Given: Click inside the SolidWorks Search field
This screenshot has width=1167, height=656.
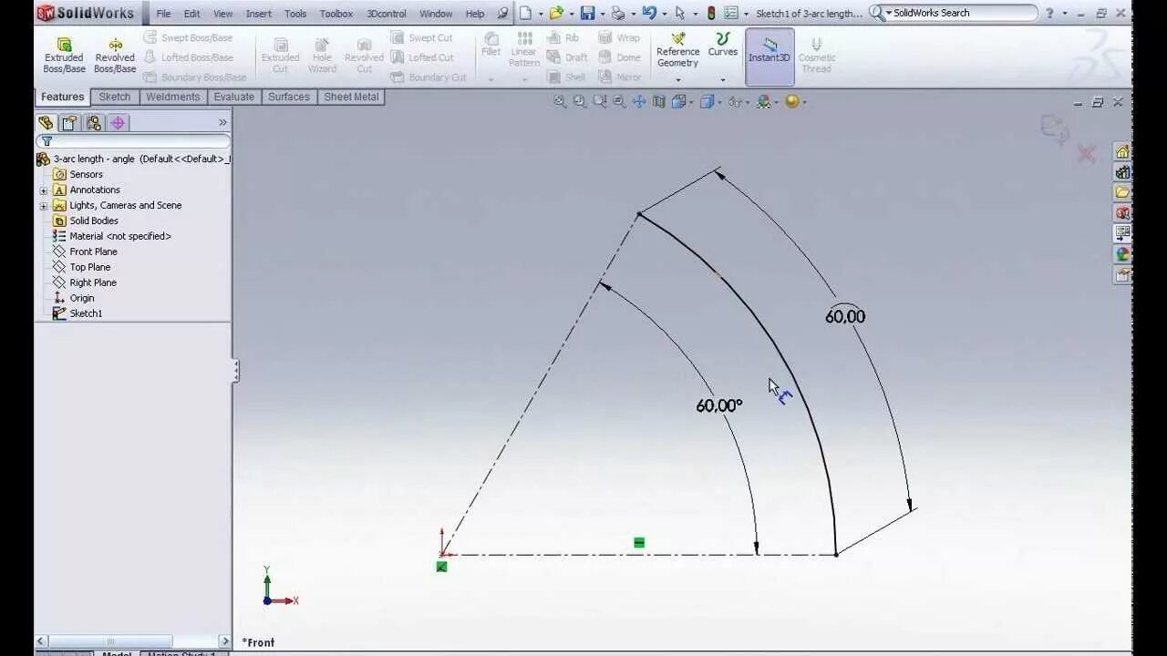Looking at the screenshot, I should tap(953, 13).
